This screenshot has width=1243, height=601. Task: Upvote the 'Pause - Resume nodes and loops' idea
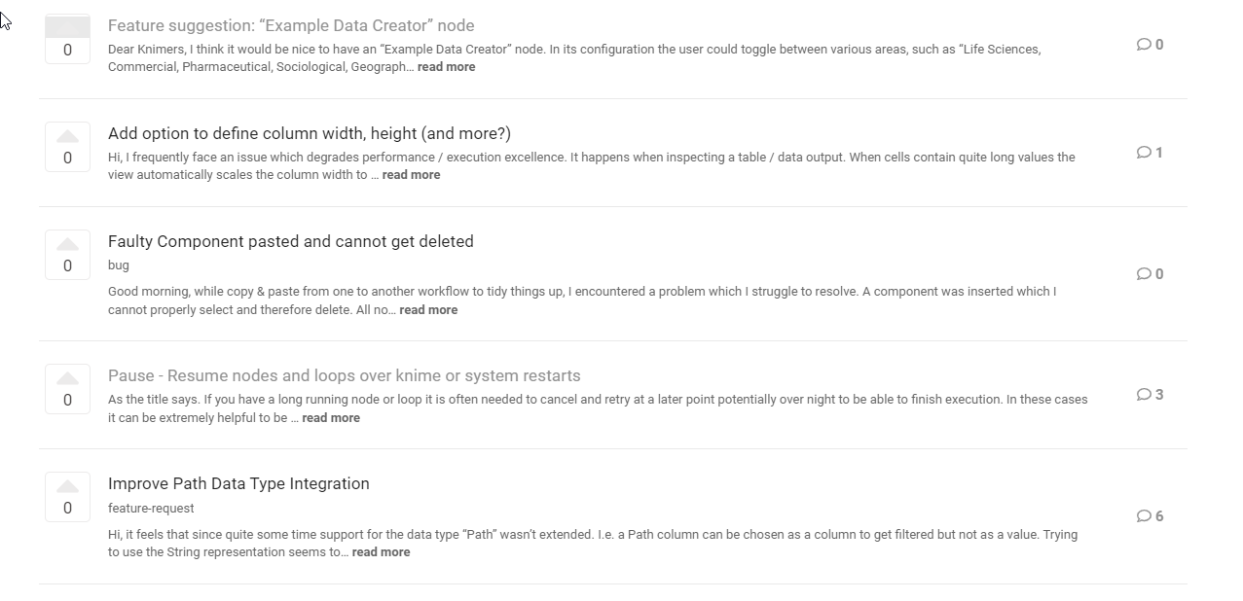pos(67,378)
